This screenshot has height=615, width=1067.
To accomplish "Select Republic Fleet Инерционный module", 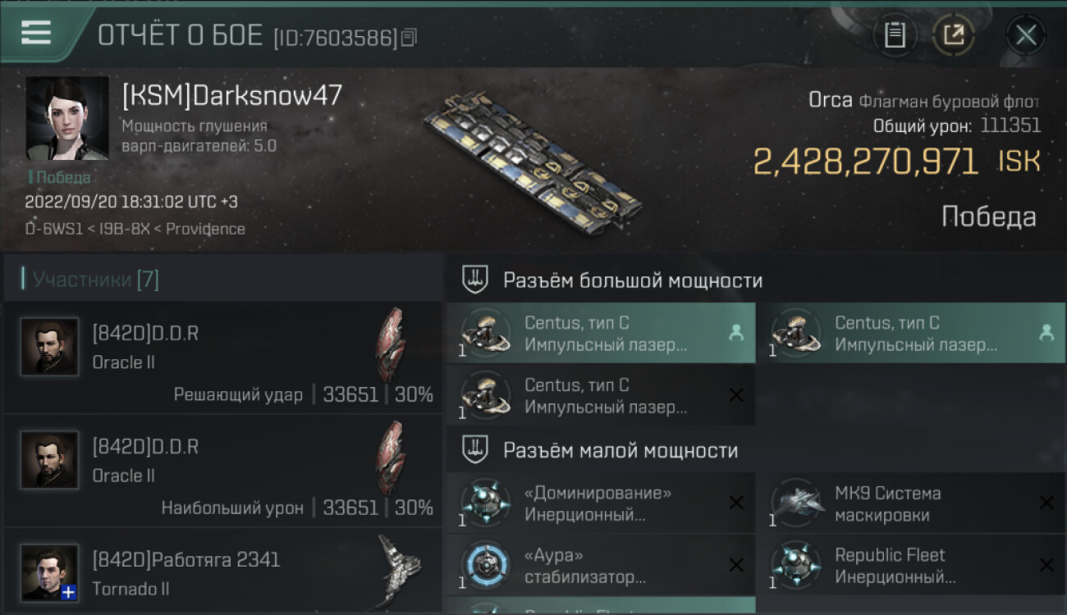I will [911, 565].
